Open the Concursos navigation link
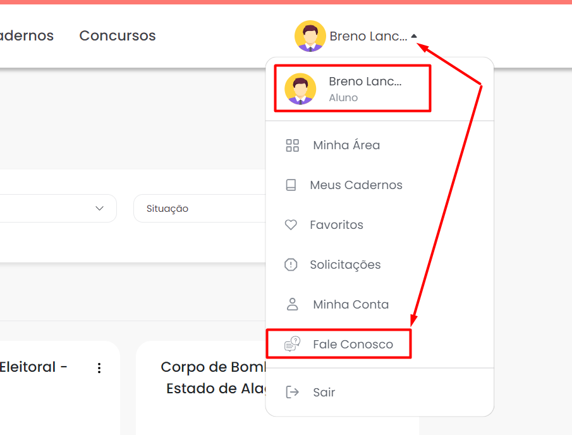The height and width of the screenshot is (435, 572). click(118, 36)
